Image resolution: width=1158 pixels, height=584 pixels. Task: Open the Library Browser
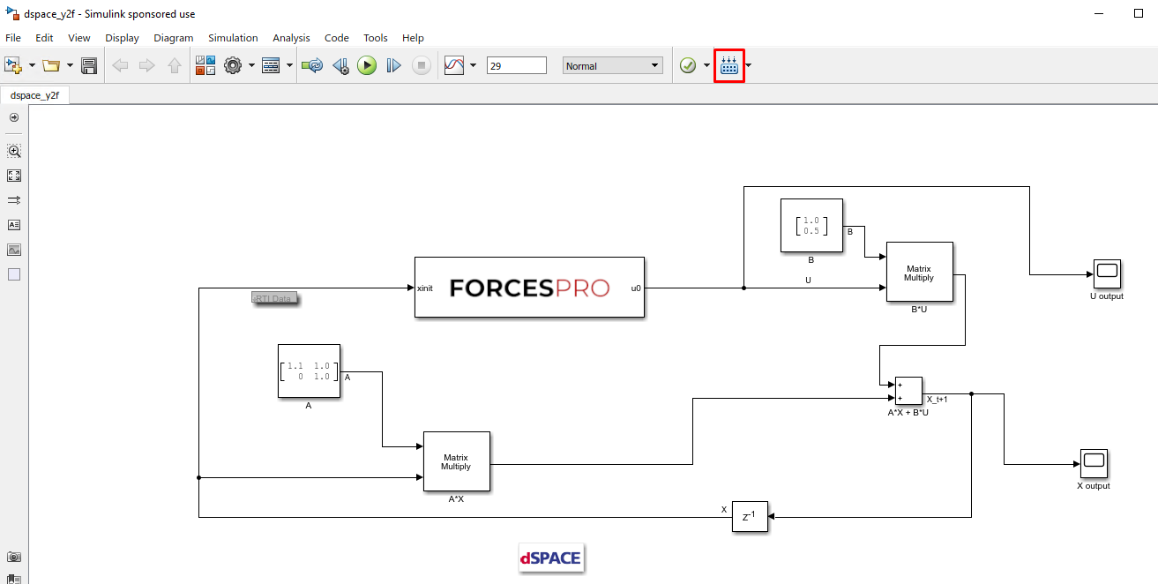(x=205, y=65)
